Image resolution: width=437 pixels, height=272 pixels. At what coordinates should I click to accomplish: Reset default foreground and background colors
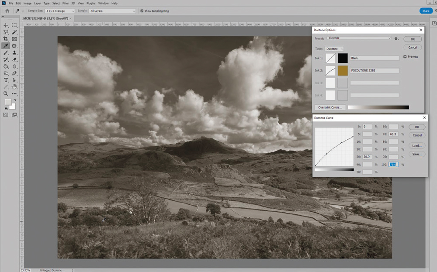(6, 109)
